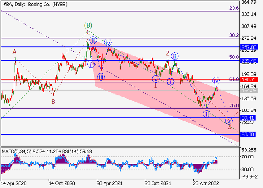Click the brown wave C label under (B)
The width and height of the screenshot is (263, 188).
(x=88, y=32)
